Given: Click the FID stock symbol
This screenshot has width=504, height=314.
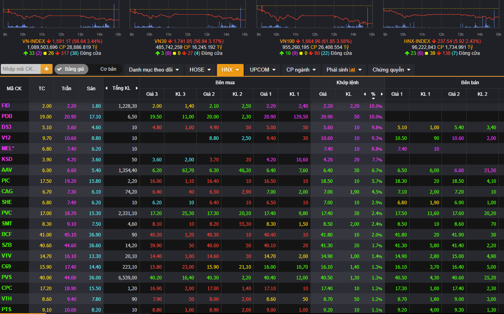Looking at the screenshot, I should point(6,106).
